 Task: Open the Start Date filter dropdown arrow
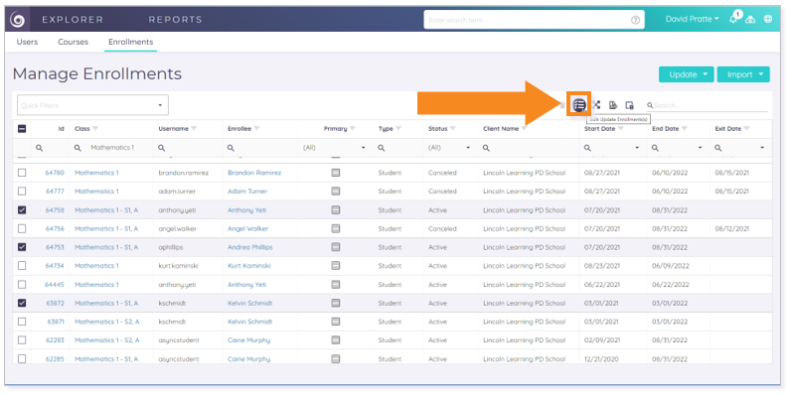637,148
